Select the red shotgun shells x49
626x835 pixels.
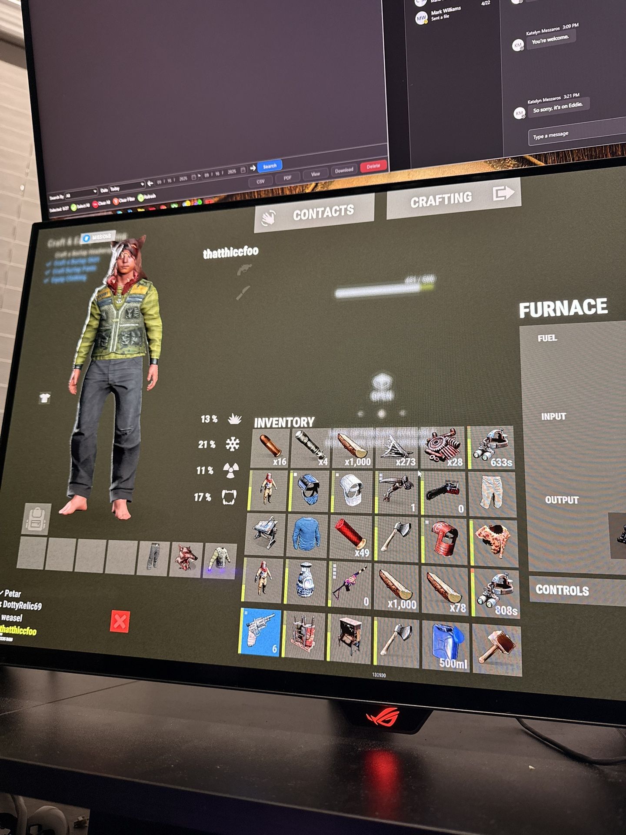click(x=350, y=537)
